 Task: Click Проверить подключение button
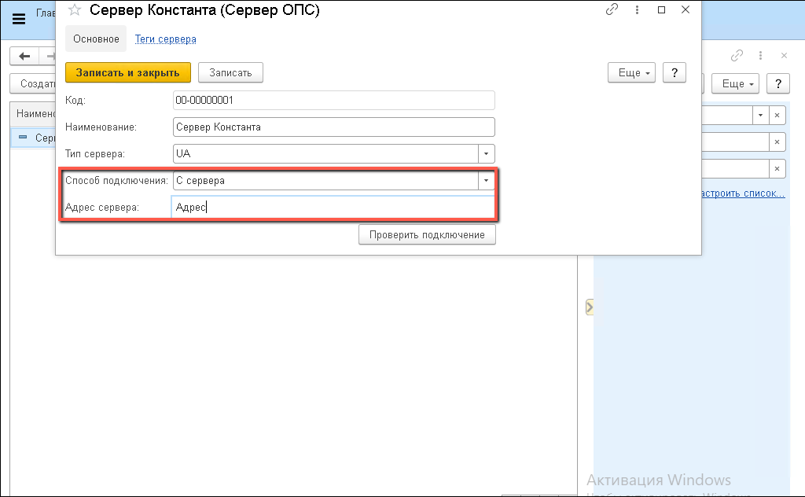coord(427,235)
